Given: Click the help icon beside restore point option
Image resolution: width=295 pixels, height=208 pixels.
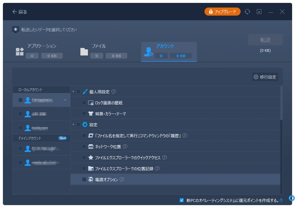Looking at the screenshot, I should [x=281, y=201].
